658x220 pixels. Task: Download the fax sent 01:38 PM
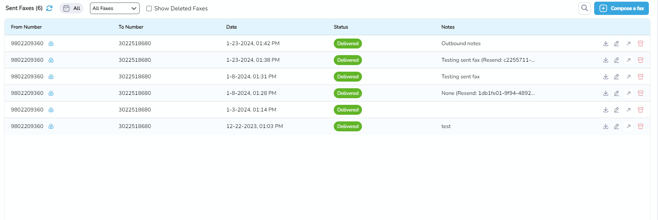606,60
